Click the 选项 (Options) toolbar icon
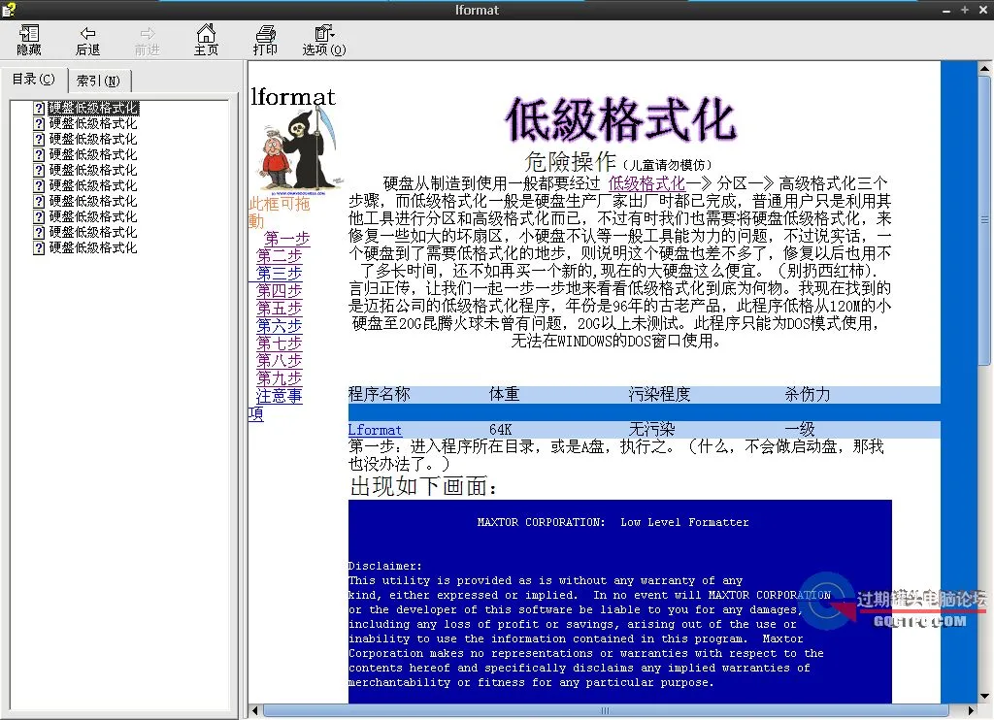Screen dimensions: 994x720 coord(323,40)
